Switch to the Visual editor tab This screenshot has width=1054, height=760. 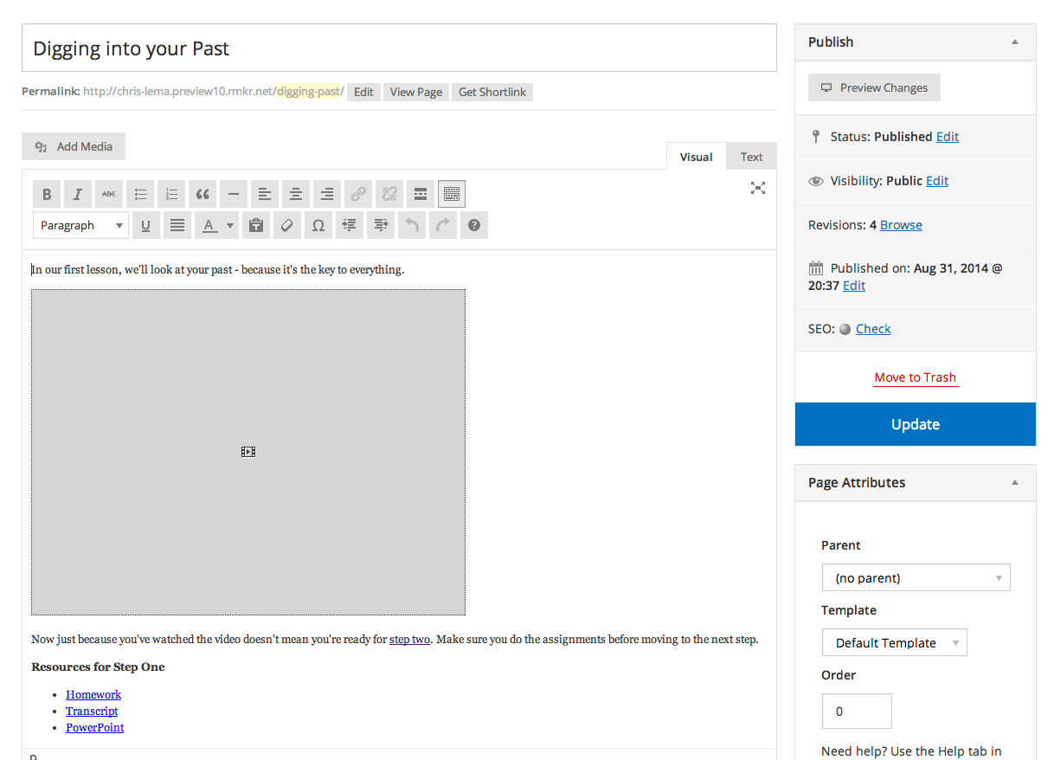tap(696, 157)
